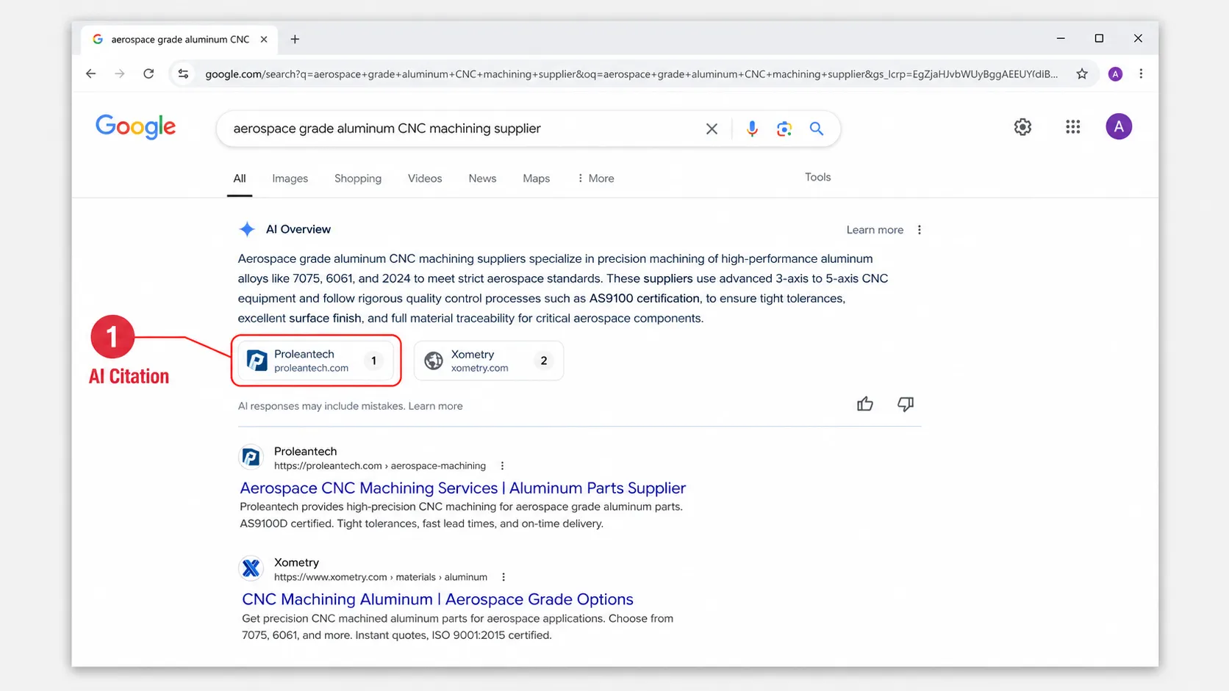The width and height of the screenshot is (1229, 691).
Task: Click Proleantech favicon in search result
Action: click(251, 457)
